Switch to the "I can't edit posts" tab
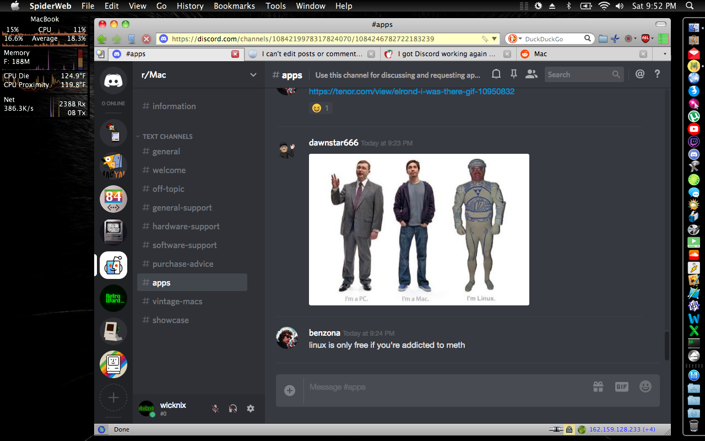The image size is (705, 441). 312,54
